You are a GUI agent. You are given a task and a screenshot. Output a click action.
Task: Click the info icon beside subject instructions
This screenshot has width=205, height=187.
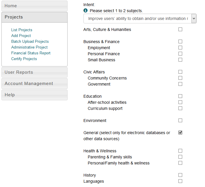click(85, 10)
